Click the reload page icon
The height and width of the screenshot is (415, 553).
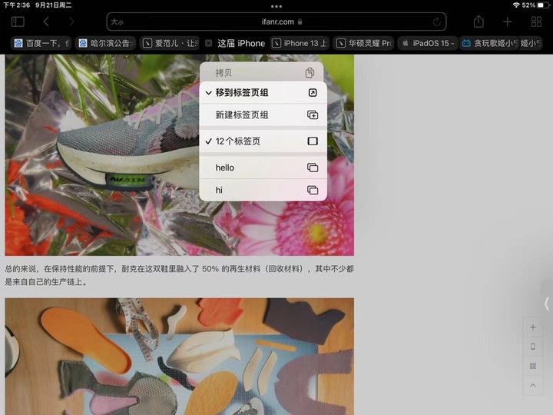coord(437,22)
